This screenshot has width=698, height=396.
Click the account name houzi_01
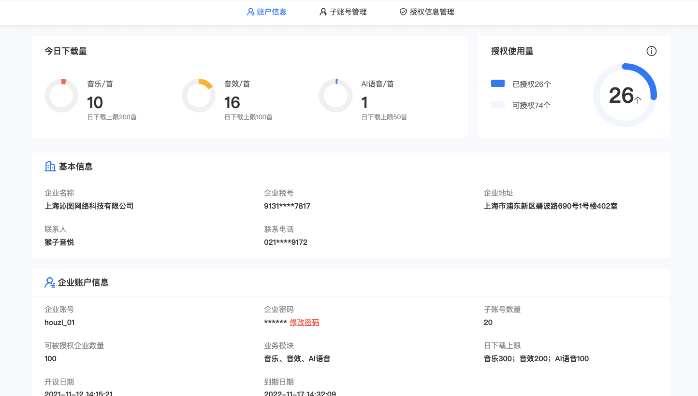click(x=59, y=323)
